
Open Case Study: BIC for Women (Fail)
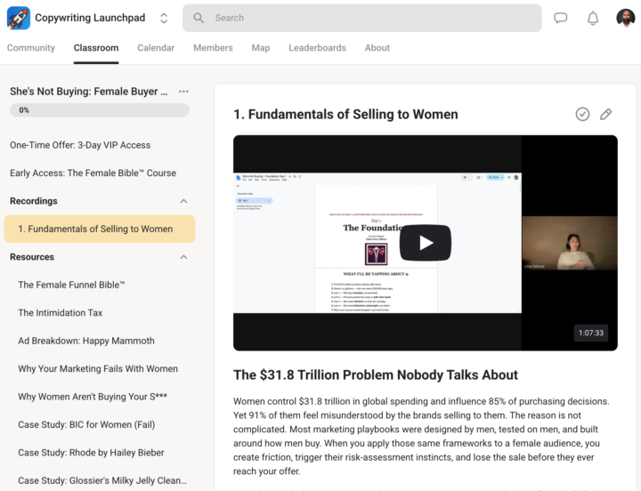pos(86,425)
